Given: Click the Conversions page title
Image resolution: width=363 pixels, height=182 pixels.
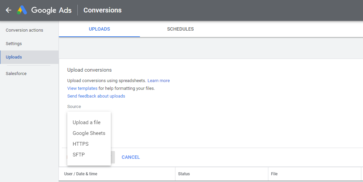Looking at the screenshot, I should point(102,10).
